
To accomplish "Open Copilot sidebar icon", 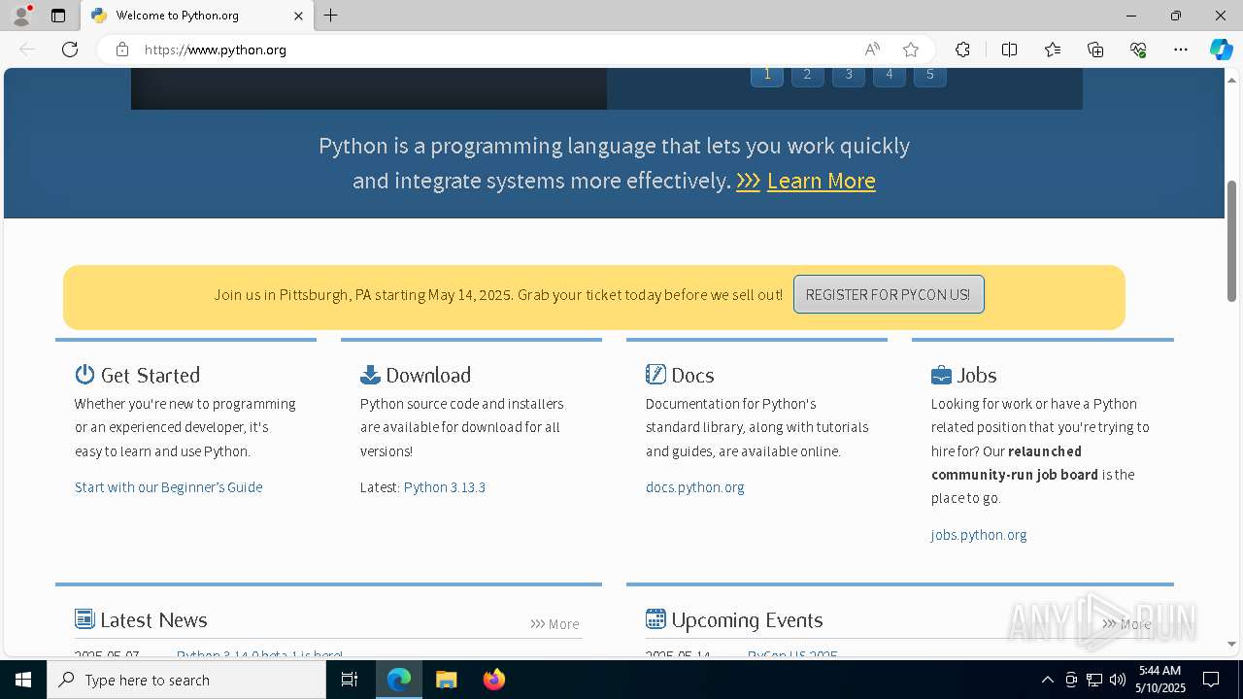I will 1221,50.
